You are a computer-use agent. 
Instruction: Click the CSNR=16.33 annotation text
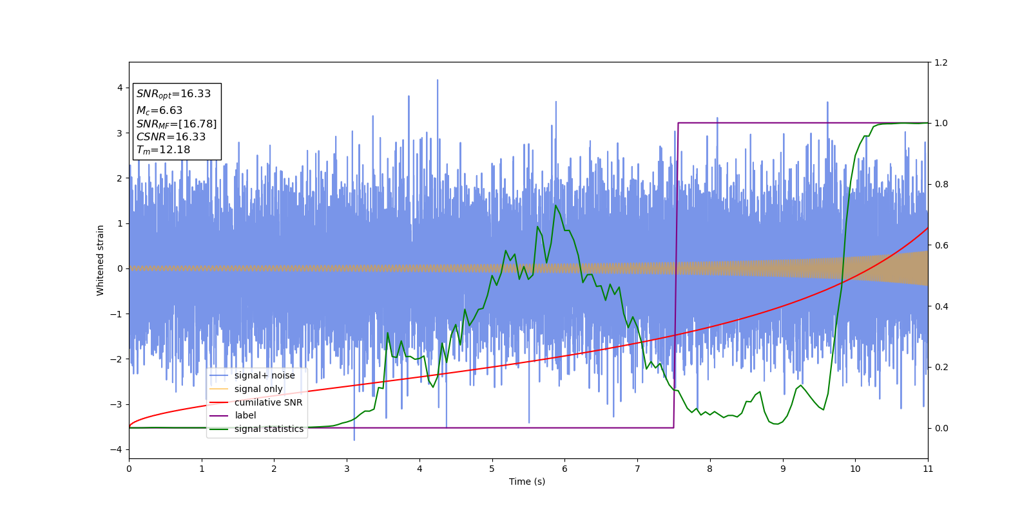tap(171, 137)
